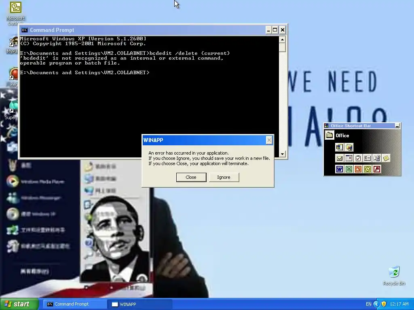Viewport: 414px width, 310px height.
Task: Create New Message via envelope icon
Action: [x=339, y=158]
